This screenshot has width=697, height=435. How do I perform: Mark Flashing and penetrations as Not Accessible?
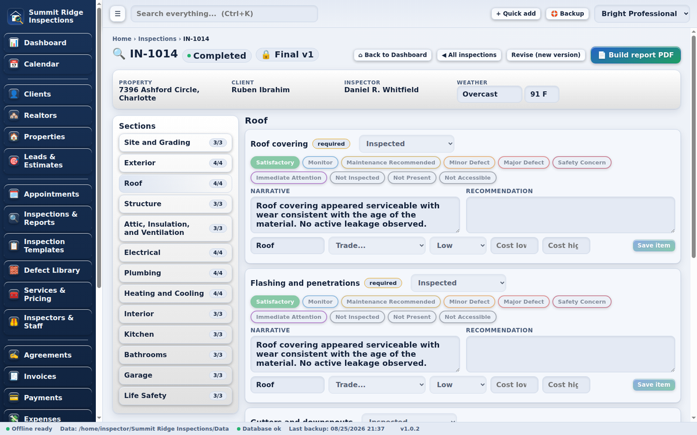coord(468,317)
